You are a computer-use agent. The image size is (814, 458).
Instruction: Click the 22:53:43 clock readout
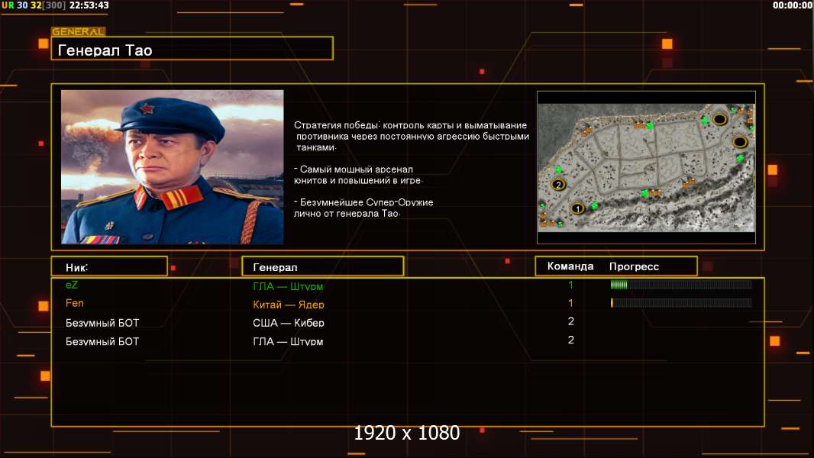point(89,5)
